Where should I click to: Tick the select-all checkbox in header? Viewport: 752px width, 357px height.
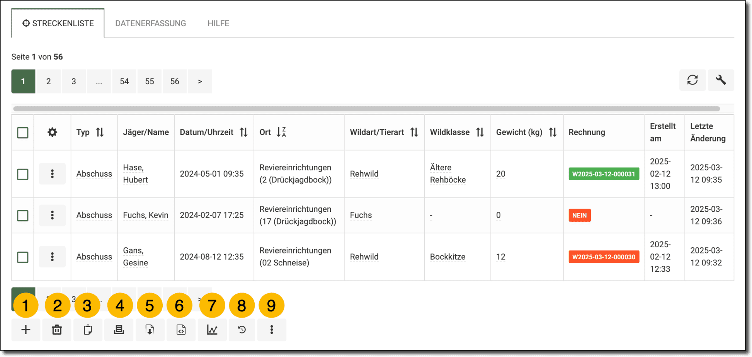point(23,133)
